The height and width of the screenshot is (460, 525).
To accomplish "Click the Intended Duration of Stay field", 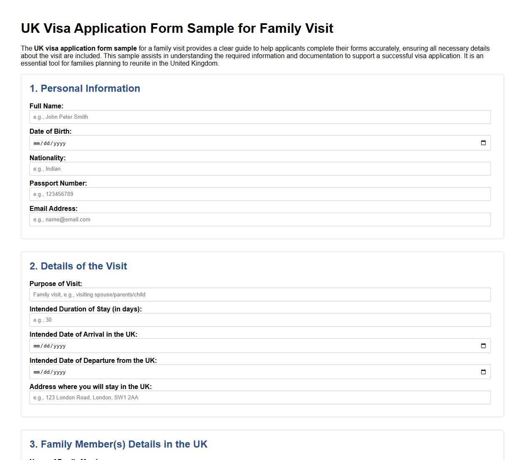I will (260, 320).
